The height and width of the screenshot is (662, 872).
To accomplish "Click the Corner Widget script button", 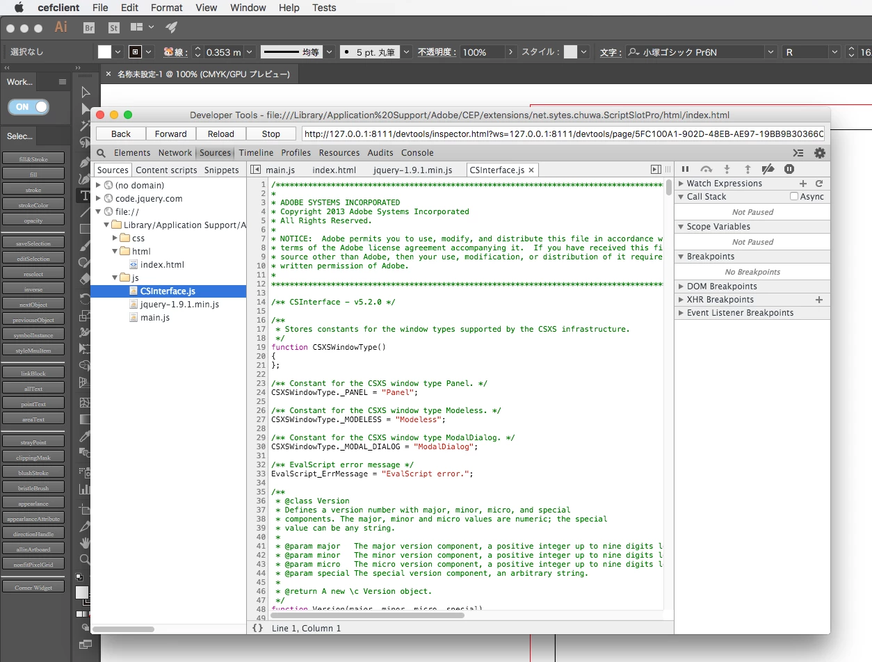I will [x=33, y=588].
